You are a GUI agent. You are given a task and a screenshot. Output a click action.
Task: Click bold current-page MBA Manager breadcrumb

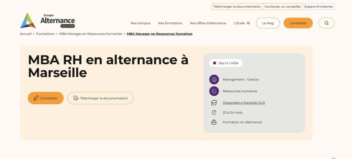click(159, 34)
